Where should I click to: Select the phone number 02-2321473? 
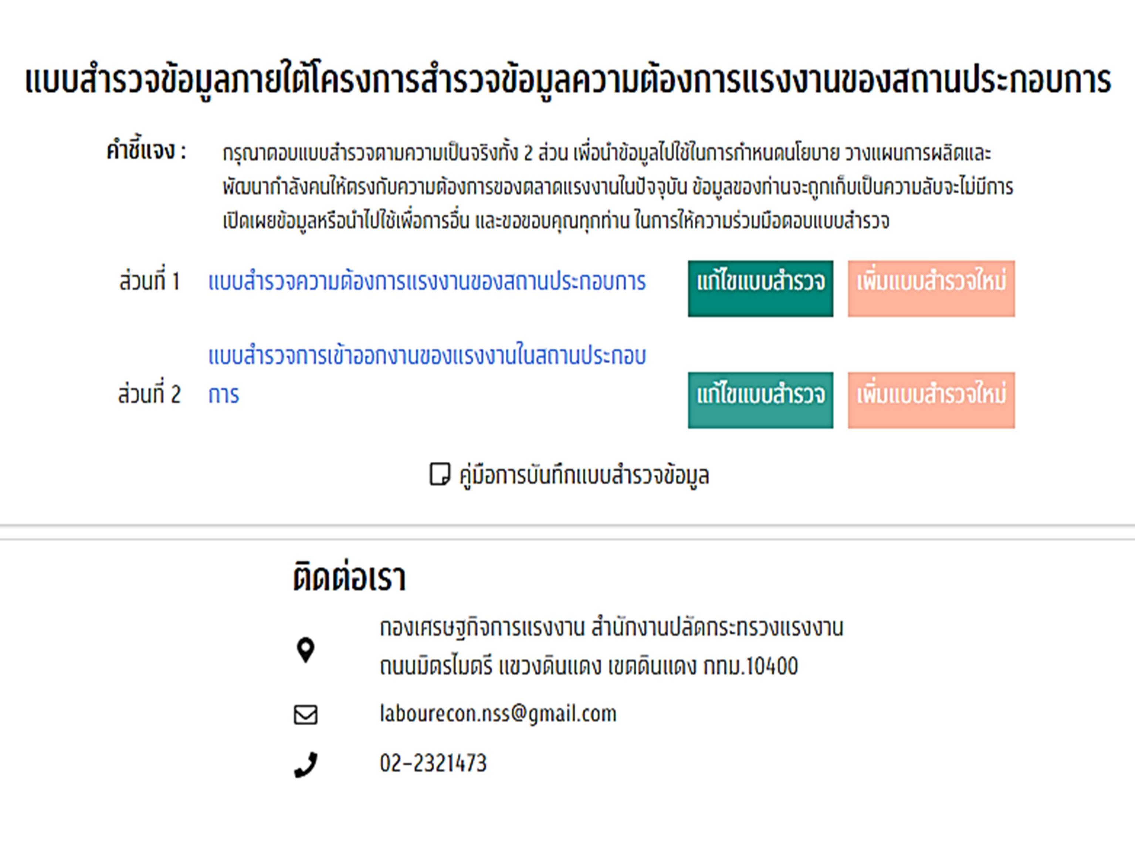coord(433,763)
